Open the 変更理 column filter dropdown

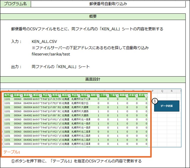[x=146, y=96]
